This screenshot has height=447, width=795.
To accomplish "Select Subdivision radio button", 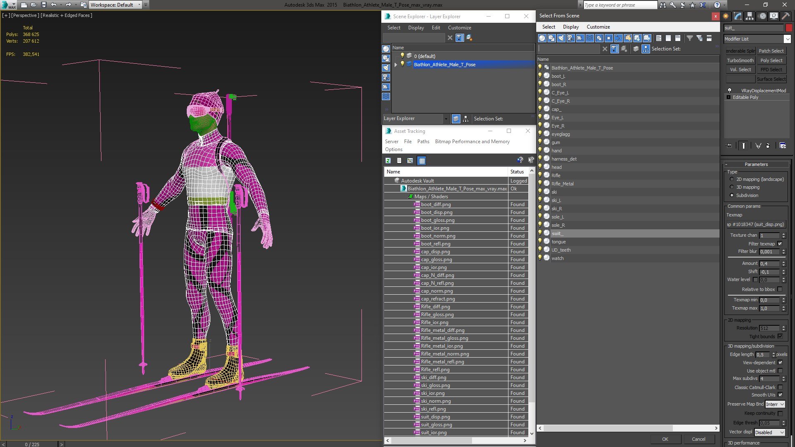I will [x=732, y=195].
